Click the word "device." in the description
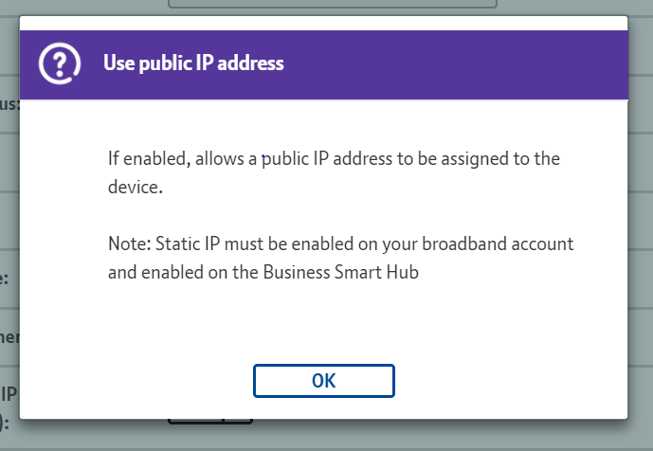653x451 pixels. point(136,187)
